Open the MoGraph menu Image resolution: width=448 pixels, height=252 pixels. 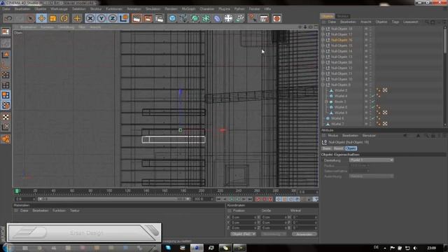[188, 9]
